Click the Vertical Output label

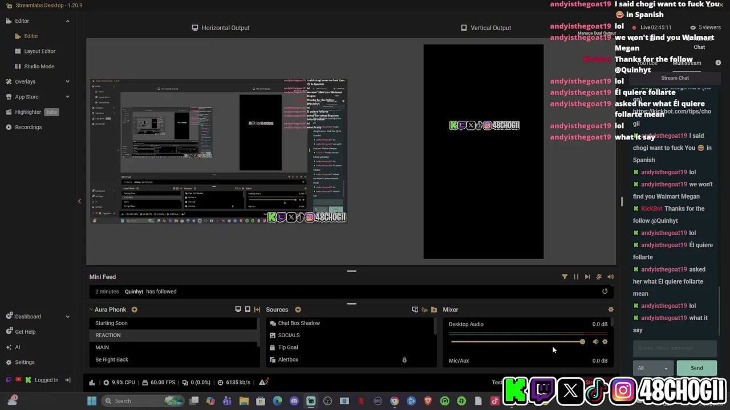click(490, 28)
